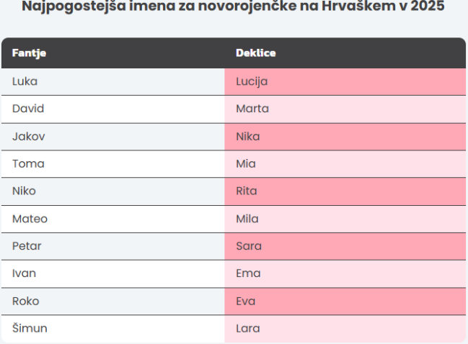Click the Eva cell

[x=246, y=300]
